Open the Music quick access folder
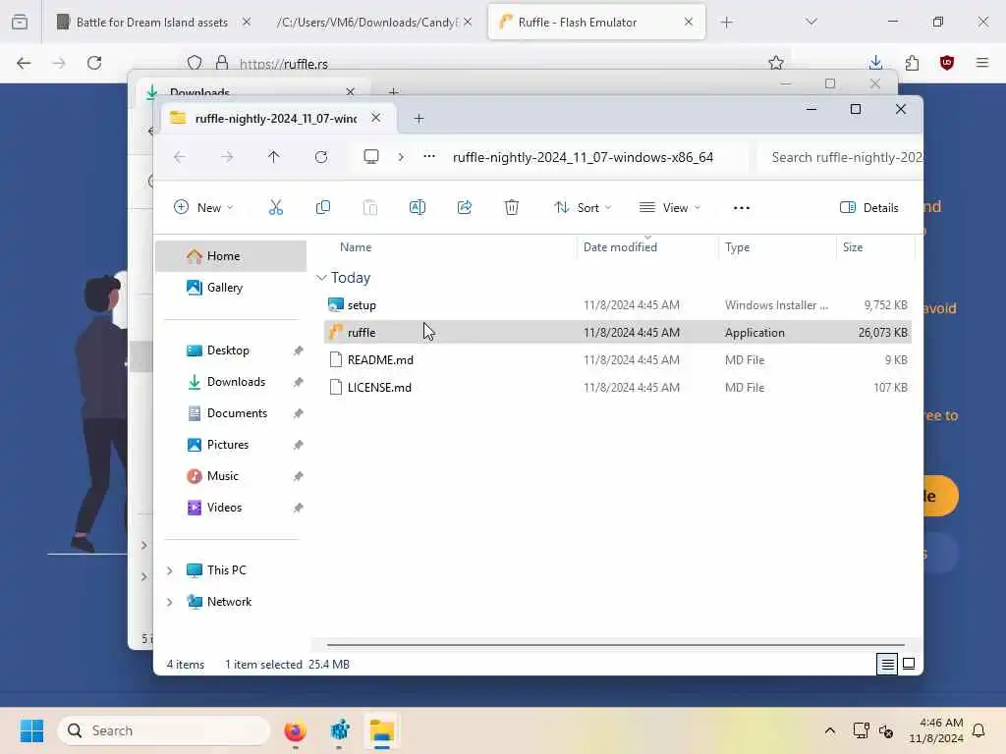This screenshot has width=1006, height=754. coord(231,476)
